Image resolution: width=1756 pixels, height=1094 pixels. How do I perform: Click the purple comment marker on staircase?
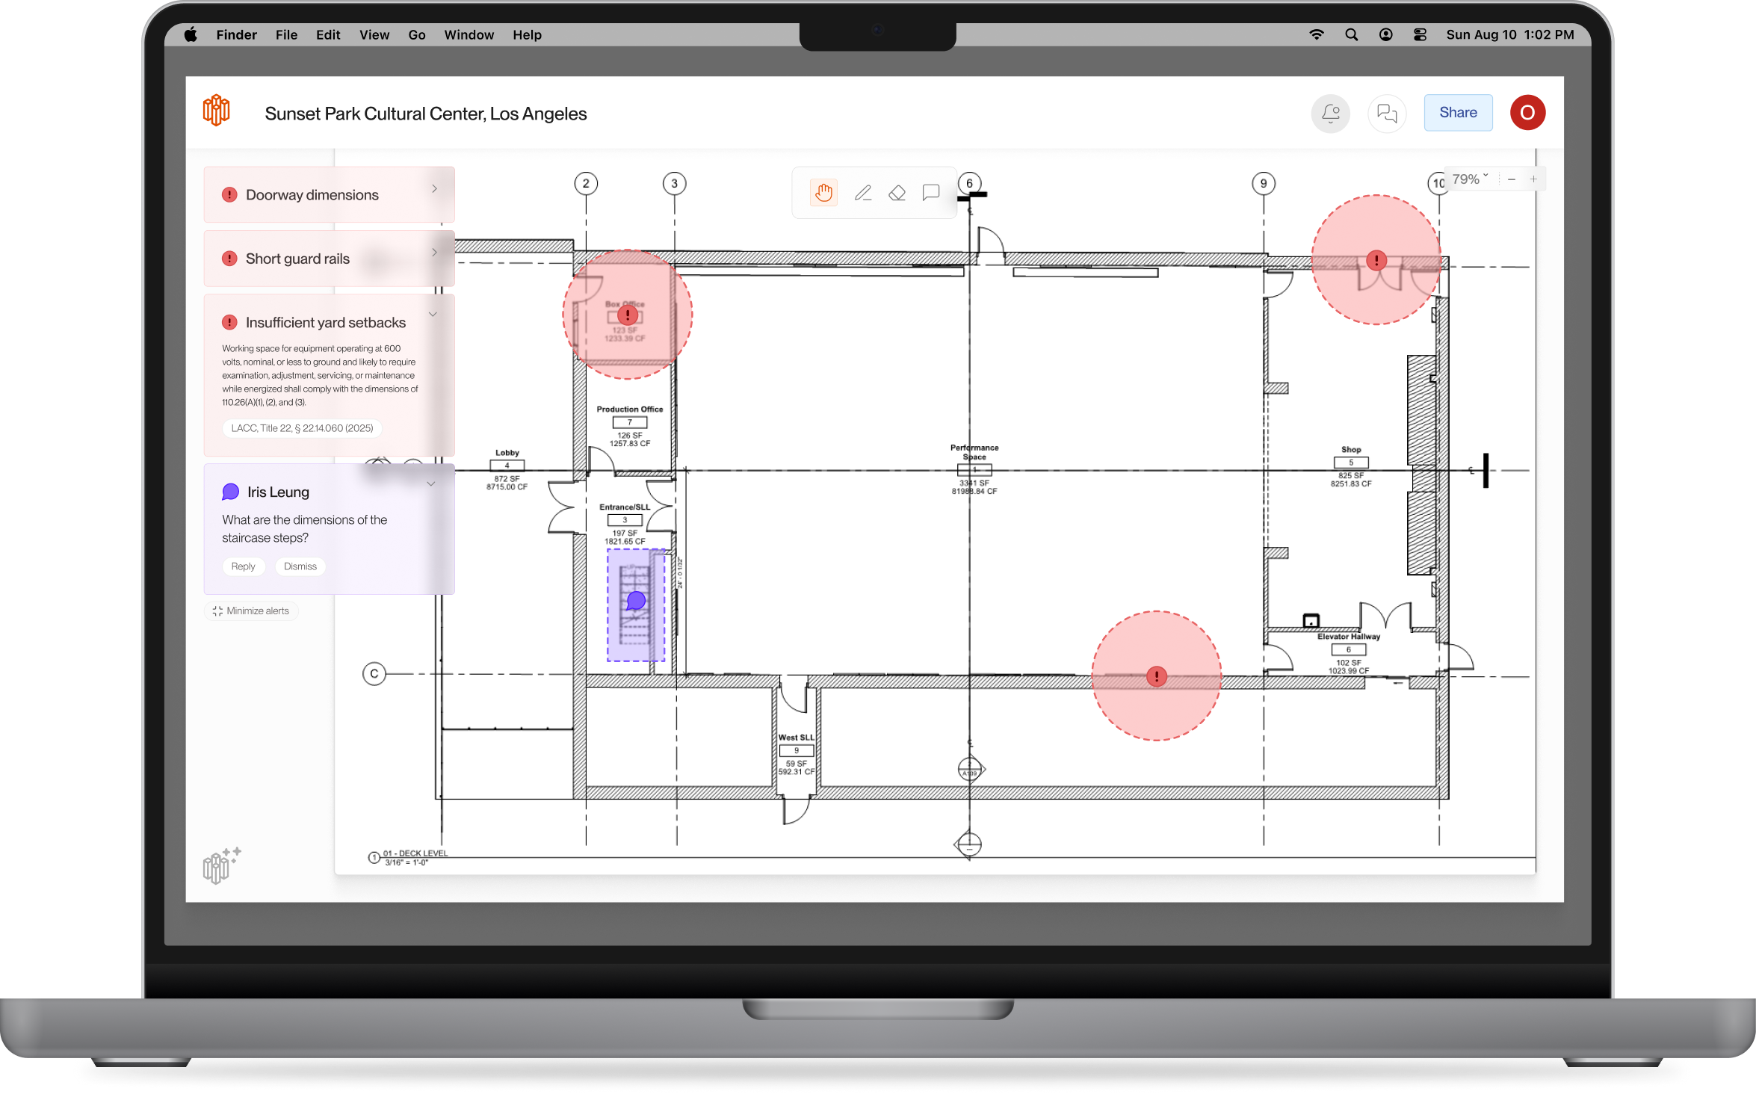tap(636, 600)
